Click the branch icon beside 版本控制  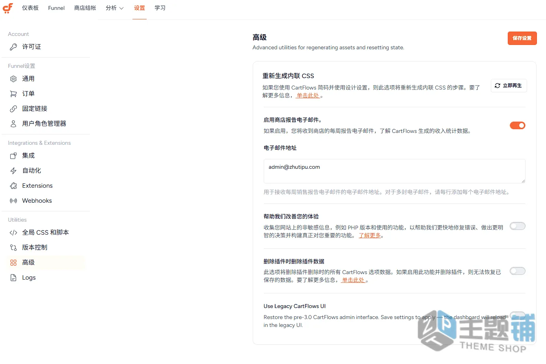(13, 248)
